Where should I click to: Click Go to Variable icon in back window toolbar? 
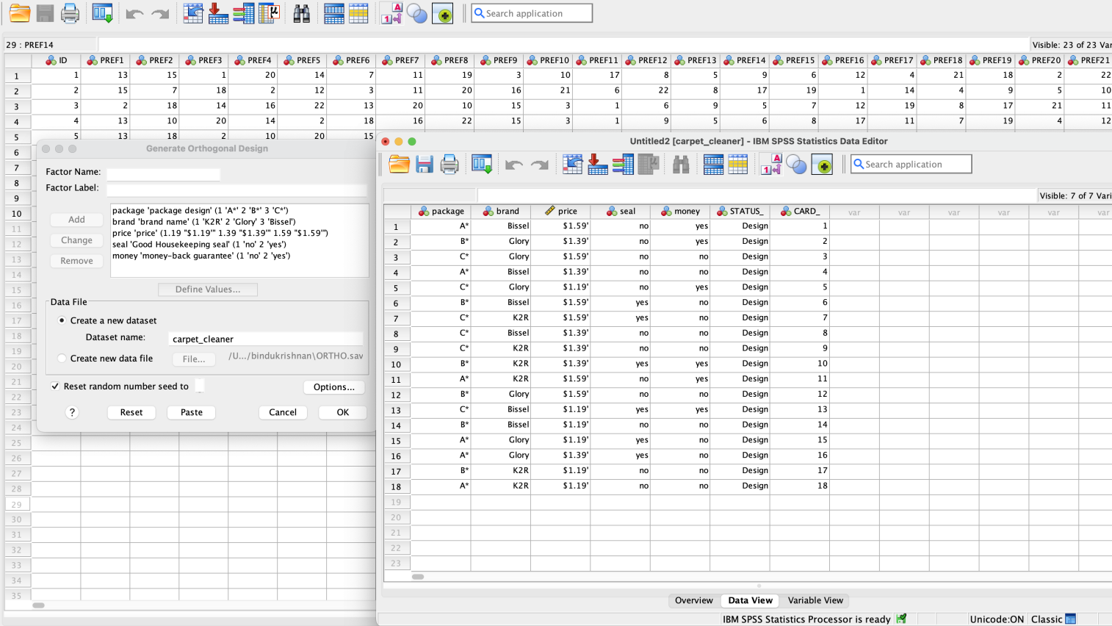(x=218, y=13)
